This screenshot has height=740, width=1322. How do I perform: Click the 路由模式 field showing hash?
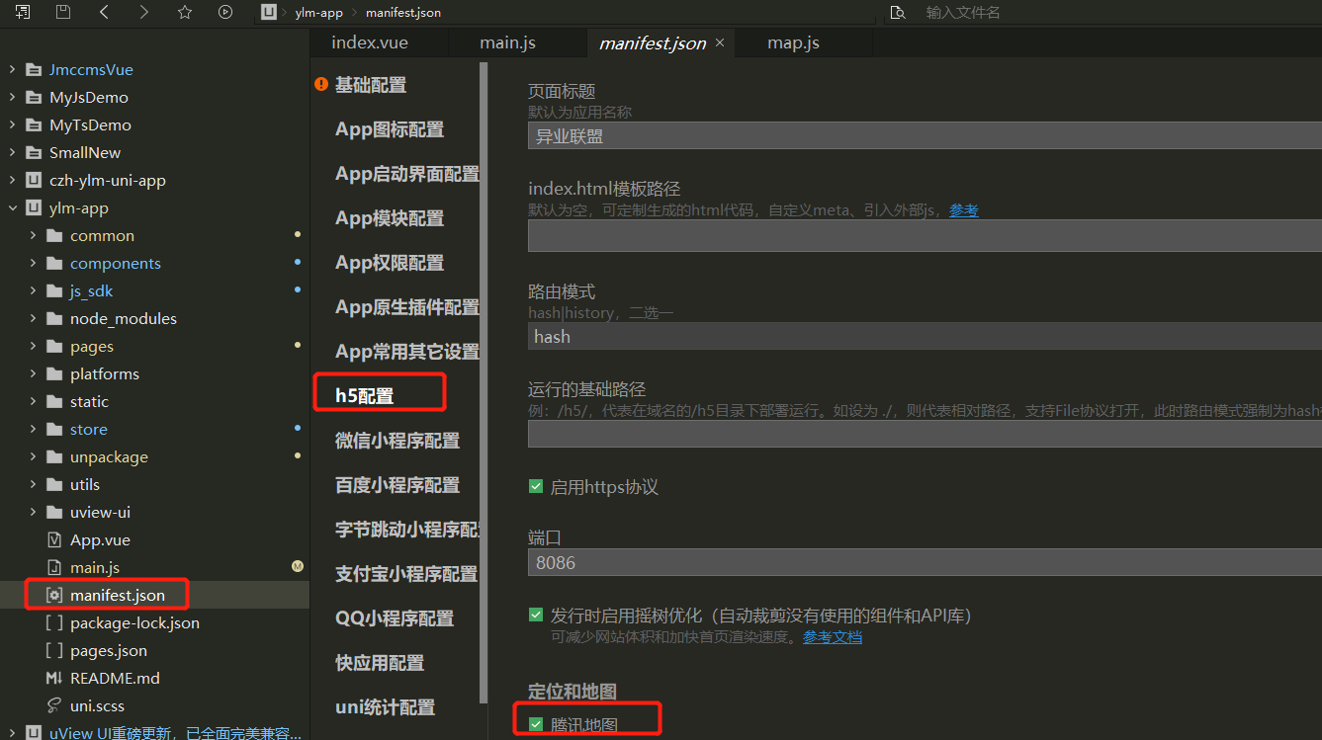(x=925, y=336)
